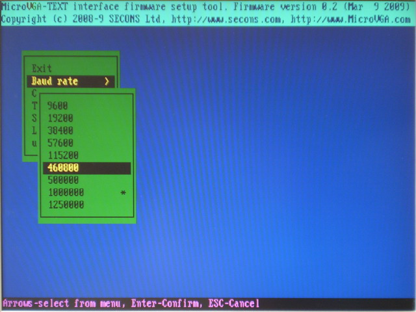Click 'Arrows-select from menu' status text
This screenshot has width=416, height=312.
61,304
